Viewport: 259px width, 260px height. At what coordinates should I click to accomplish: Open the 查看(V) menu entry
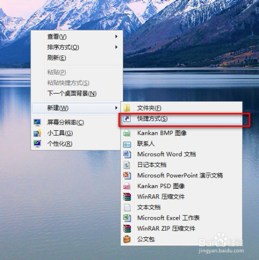pos(77,37)
